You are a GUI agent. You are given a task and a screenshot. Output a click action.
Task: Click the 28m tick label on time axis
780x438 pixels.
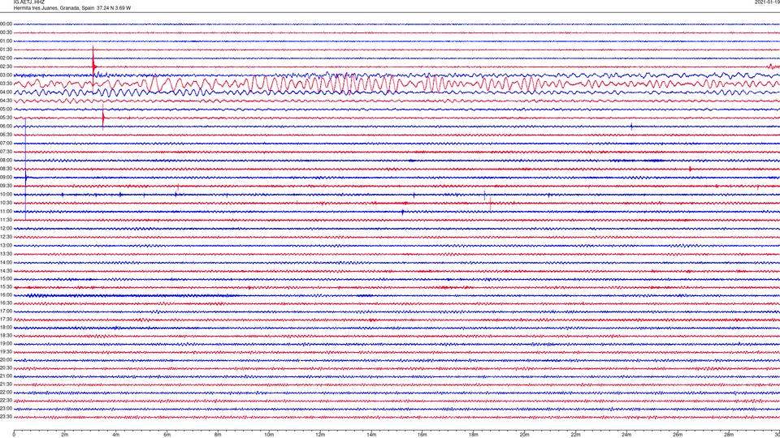tap(729, 435)
